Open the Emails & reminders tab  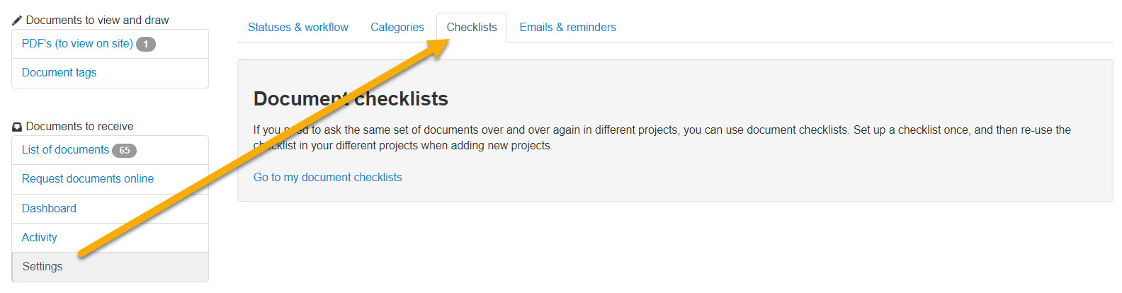(567, 28)
